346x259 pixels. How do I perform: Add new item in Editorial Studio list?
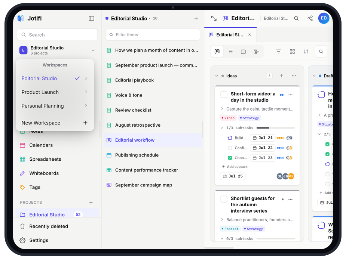pyautogui.click(x=196, y=18)
